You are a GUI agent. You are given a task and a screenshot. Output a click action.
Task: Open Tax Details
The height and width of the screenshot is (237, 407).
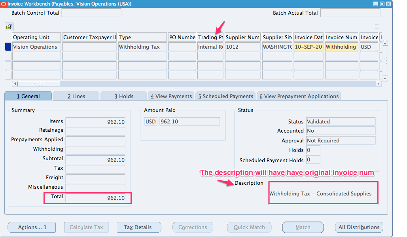pyautogui.click(x=139, y=227)
